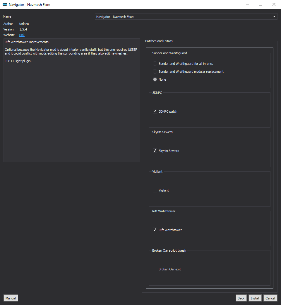Close the Navigator installer dialog
The image size is (281, 305).
[x=274, y=4]
